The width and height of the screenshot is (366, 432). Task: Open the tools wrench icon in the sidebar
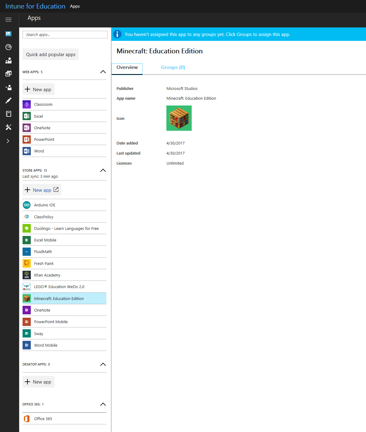[x=9, y=127]
